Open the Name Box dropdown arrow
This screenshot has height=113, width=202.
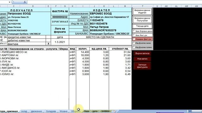coord(9,2)
